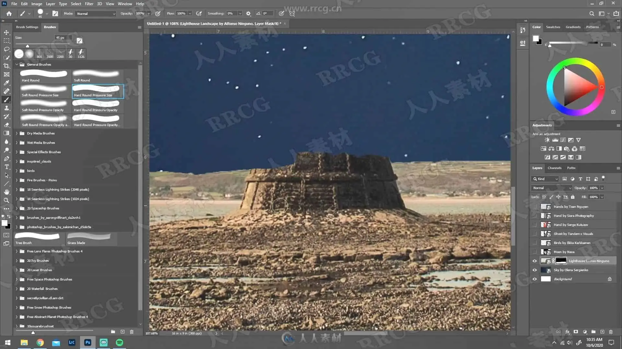The width and height of the screenshot is (622, 349).
Task: Select the Move tool
Action: pos(6,32)
